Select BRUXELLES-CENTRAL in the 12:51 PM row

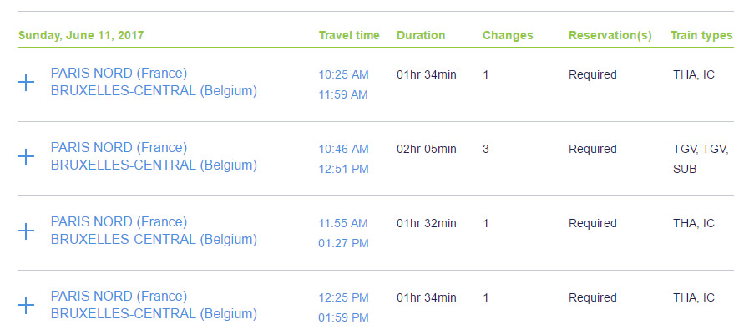tap(154, 165)
